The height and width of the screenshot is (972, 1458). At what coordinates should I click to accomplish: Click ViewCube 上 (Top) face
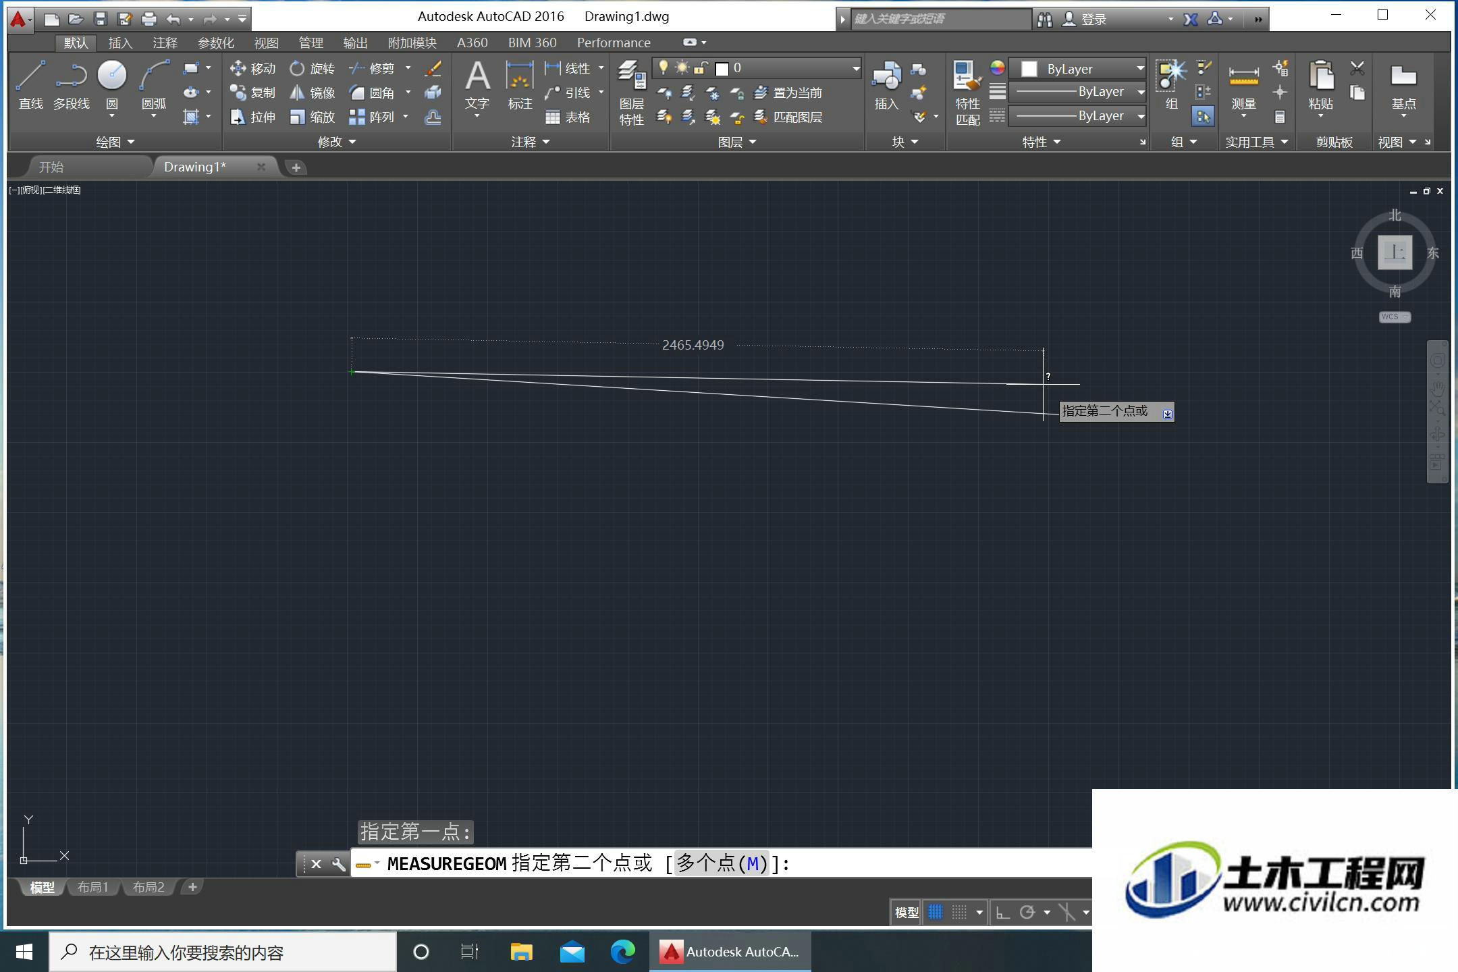click(1395, 252)
